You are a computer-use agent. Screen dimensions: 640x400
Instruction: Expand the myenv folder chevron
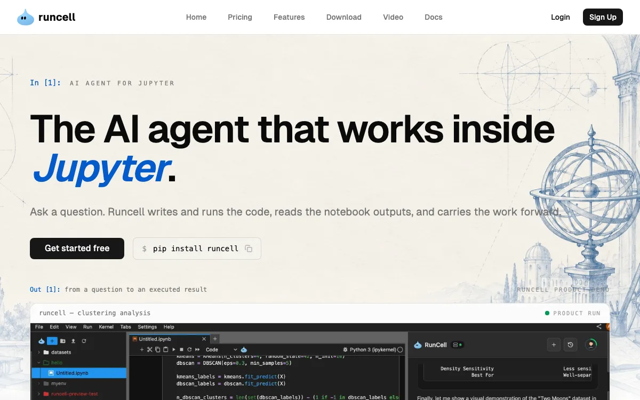pyautogui.click(x=39, y=383)
